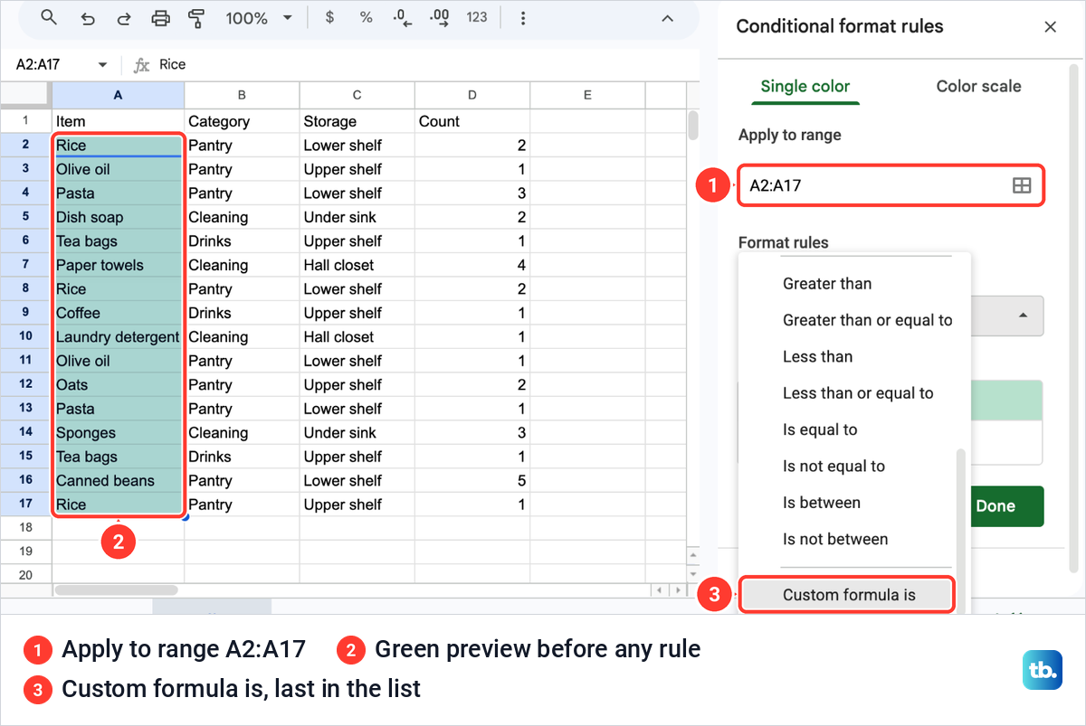The width and height of the screenshot is (1086, 726).
Task: Choose Greater than or equal to
Action: 854,320
